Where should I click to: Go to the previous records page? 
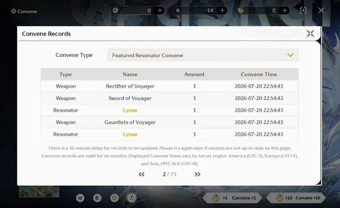(x=141, y=174)
